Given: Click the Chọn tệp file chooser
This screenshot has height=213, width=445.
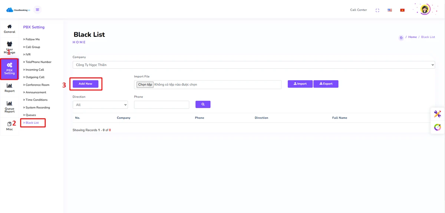Looking at the screenshot, I should click(145, 85).
